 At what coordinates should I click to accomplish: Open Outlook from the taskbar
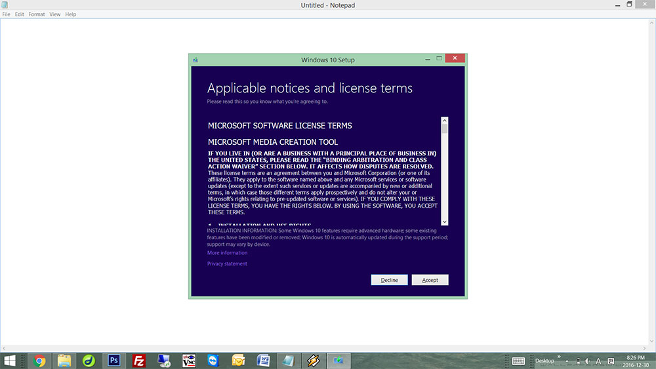pyautogui.click(x=239, y=360)
